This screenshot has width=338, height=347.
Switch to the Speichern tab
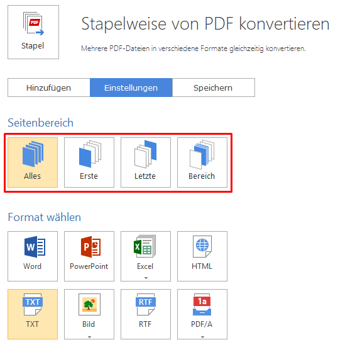pos(214,88)
